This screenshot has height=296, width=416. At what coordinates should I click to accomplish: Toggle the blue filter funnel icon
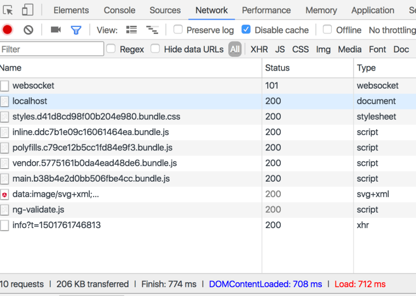click(76, 30)
